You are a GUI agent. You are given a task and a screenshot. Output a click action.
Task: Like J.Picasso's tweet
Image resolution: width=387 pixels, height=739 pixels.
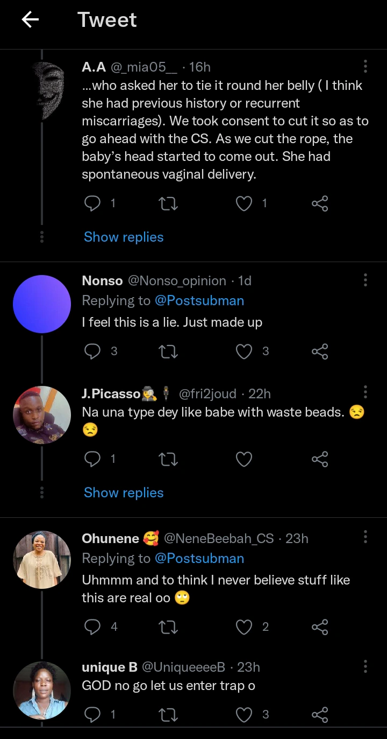point(245,459)
